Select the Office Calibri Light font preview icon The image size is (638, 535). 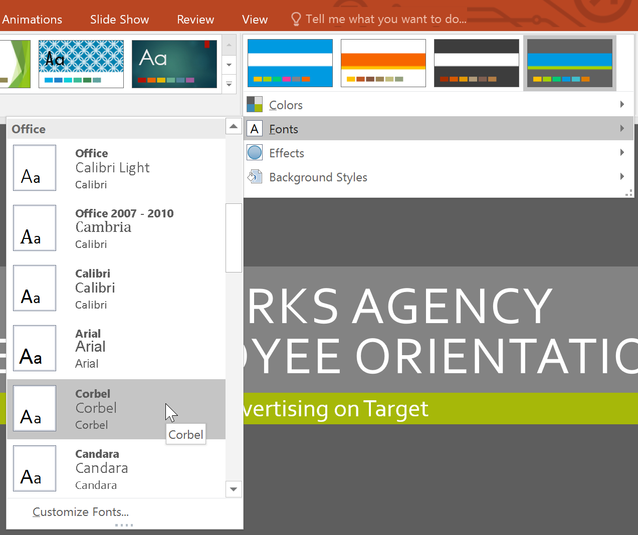[x=34, y=167]
